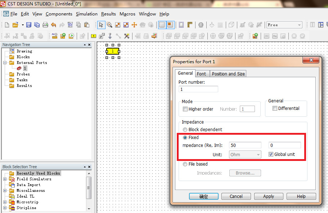328x213 pixels.
Task: Expand the Field Simulators node
Action: pyautogui.click(x=5, y=179)
